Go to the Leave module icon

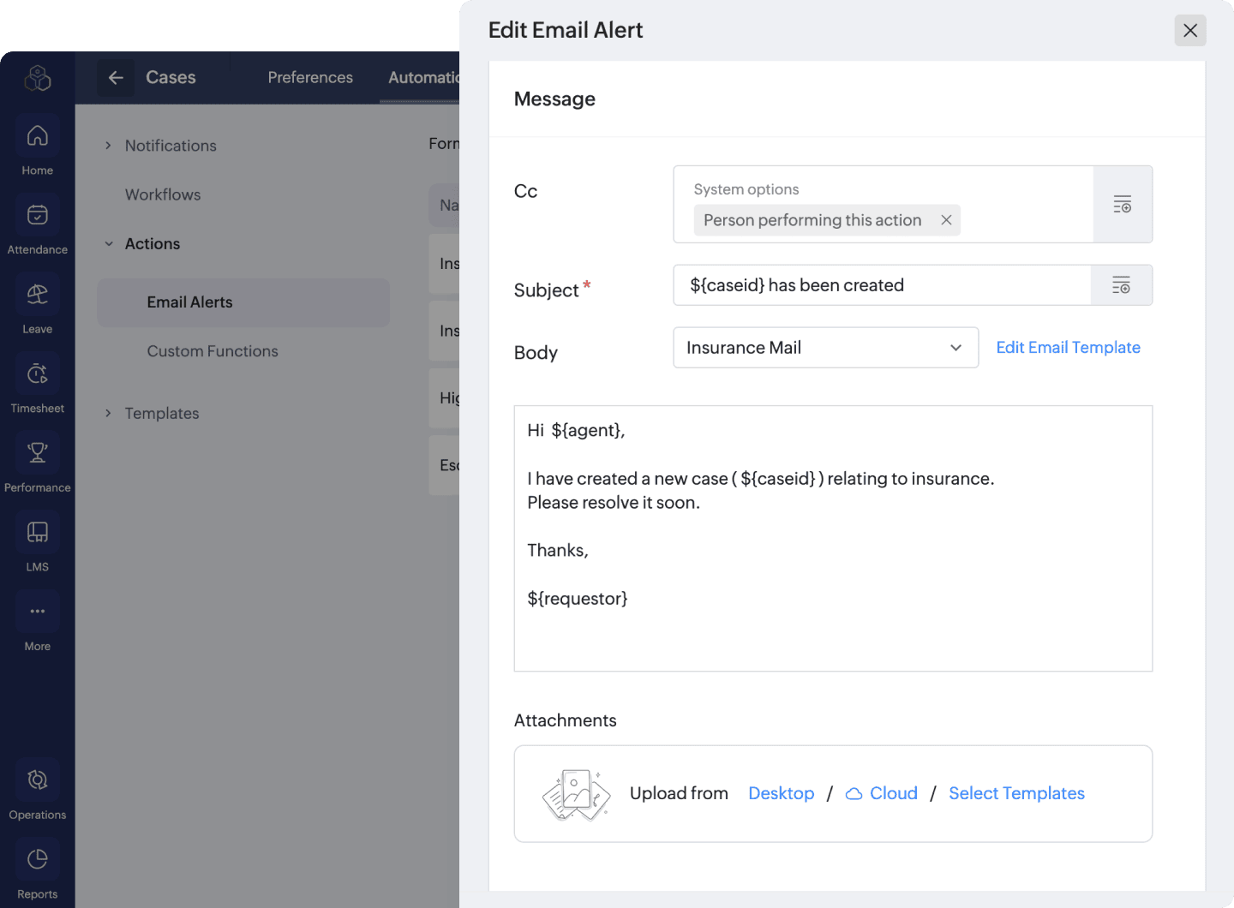37,294
